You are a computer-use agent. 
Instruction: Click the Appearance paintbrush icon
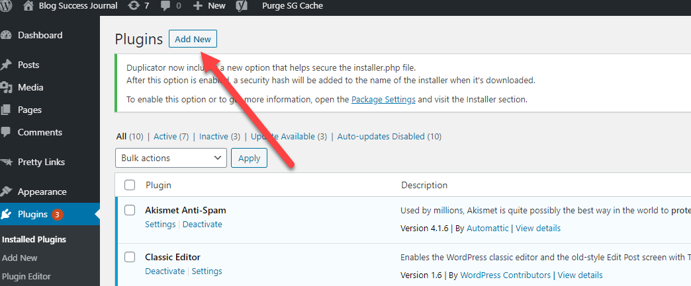[6, 192]
